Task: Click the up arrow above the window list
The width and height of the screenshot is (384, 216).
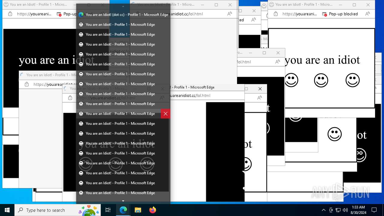Action: click(x=123, y=6)
